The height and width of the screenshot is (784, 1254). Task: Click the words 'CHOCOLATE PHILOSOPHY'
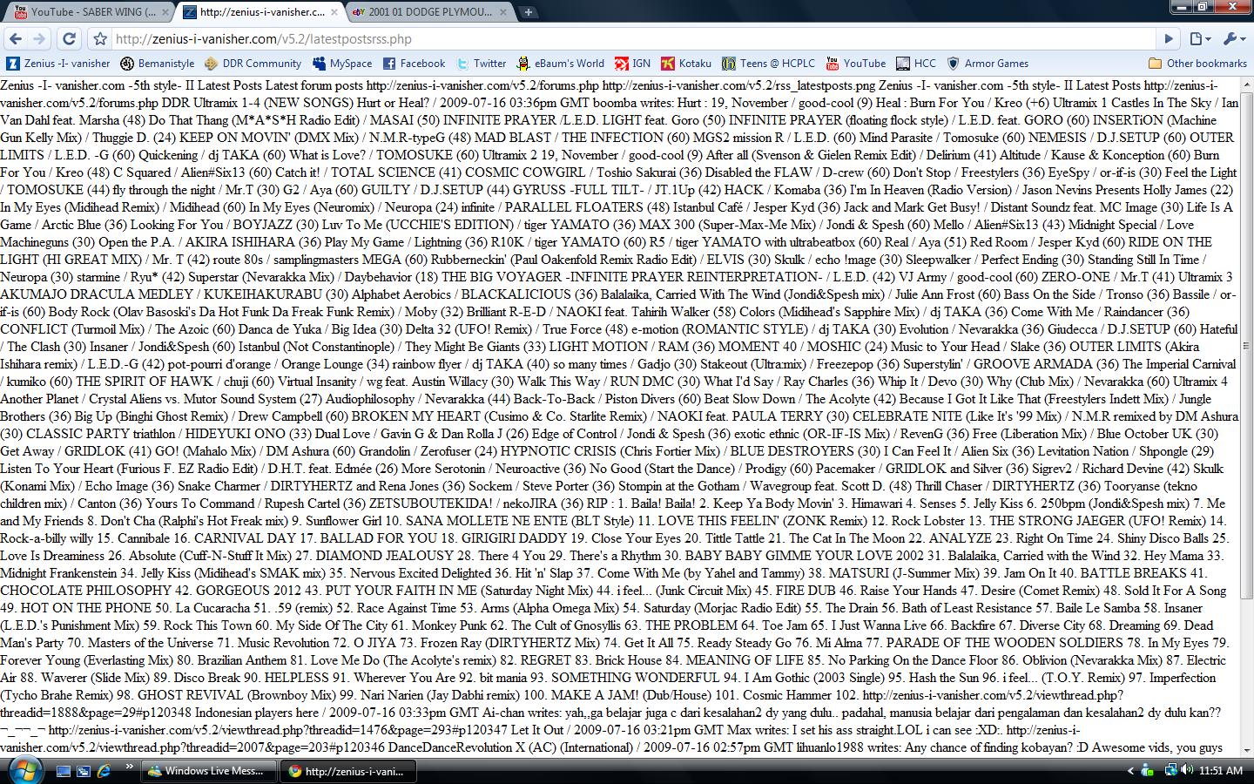coord(86,591)
